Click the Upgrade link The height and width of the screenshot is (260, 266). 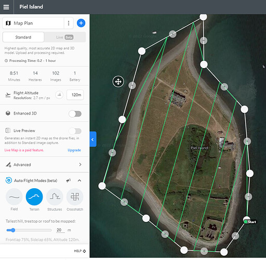pos(74,150)
